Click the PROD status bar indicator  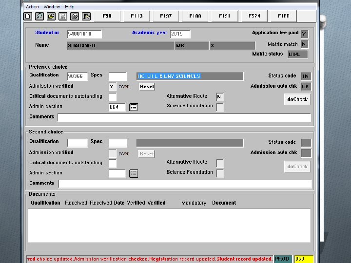pyautogui.click(x=283, y=259)
